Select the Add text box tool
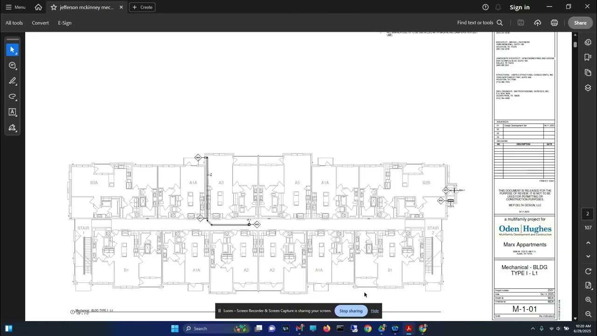 (13, 112)
